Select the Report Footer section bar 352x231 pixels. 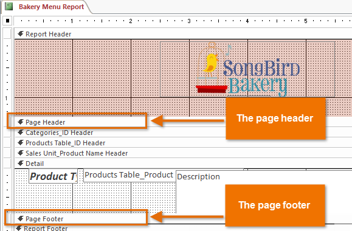click(x=183, y=228)
